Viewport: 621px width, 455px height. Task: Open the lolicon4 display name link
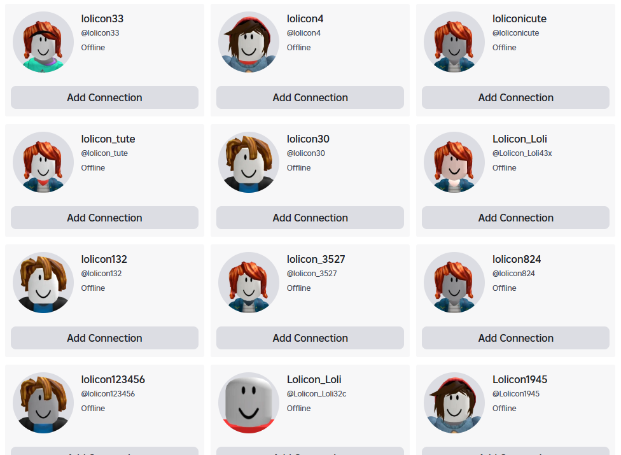(x=305, y=18)
